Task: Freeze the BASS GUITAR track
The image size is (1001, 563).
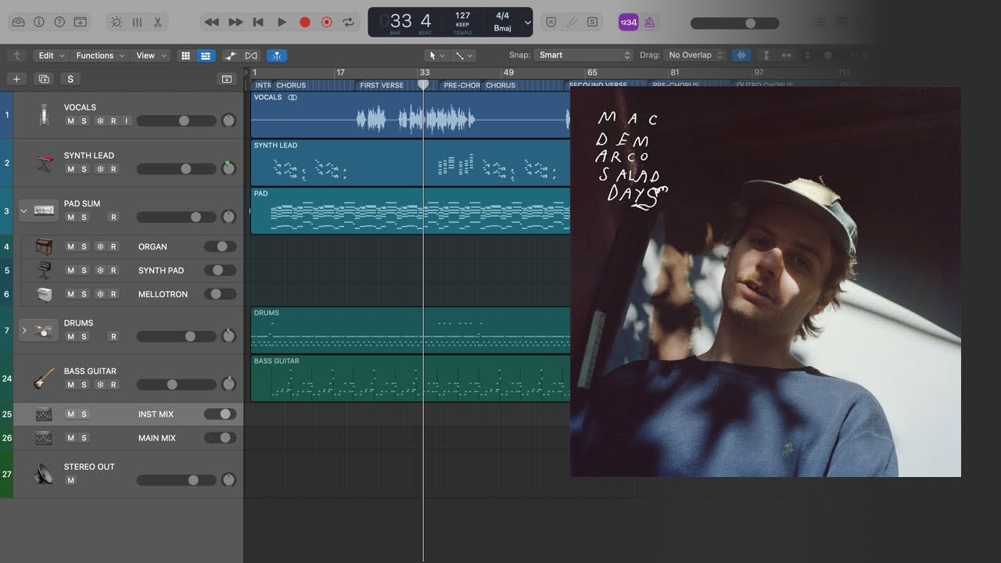Action: point(99,385)
